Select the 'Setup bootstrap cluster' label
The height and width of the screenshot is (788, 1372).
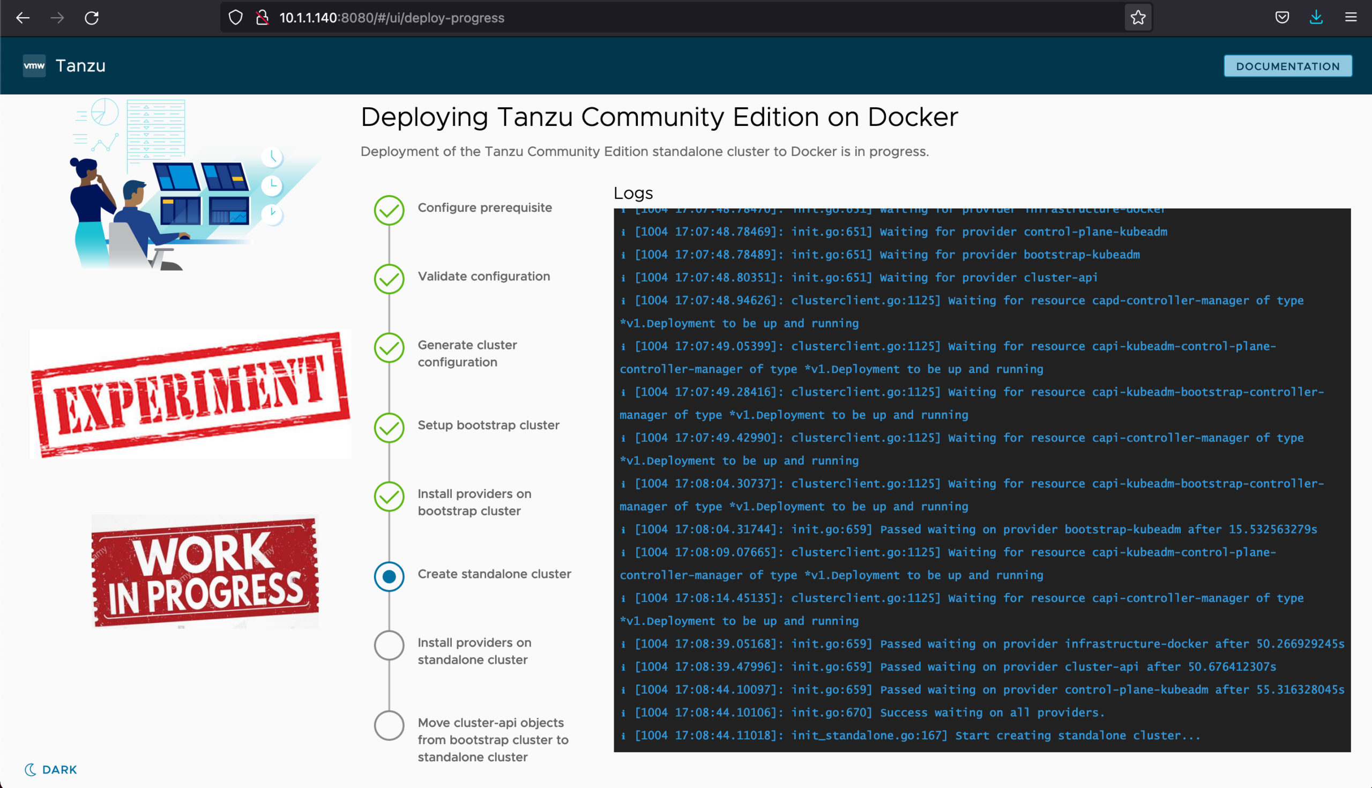(x=489, y=426)
